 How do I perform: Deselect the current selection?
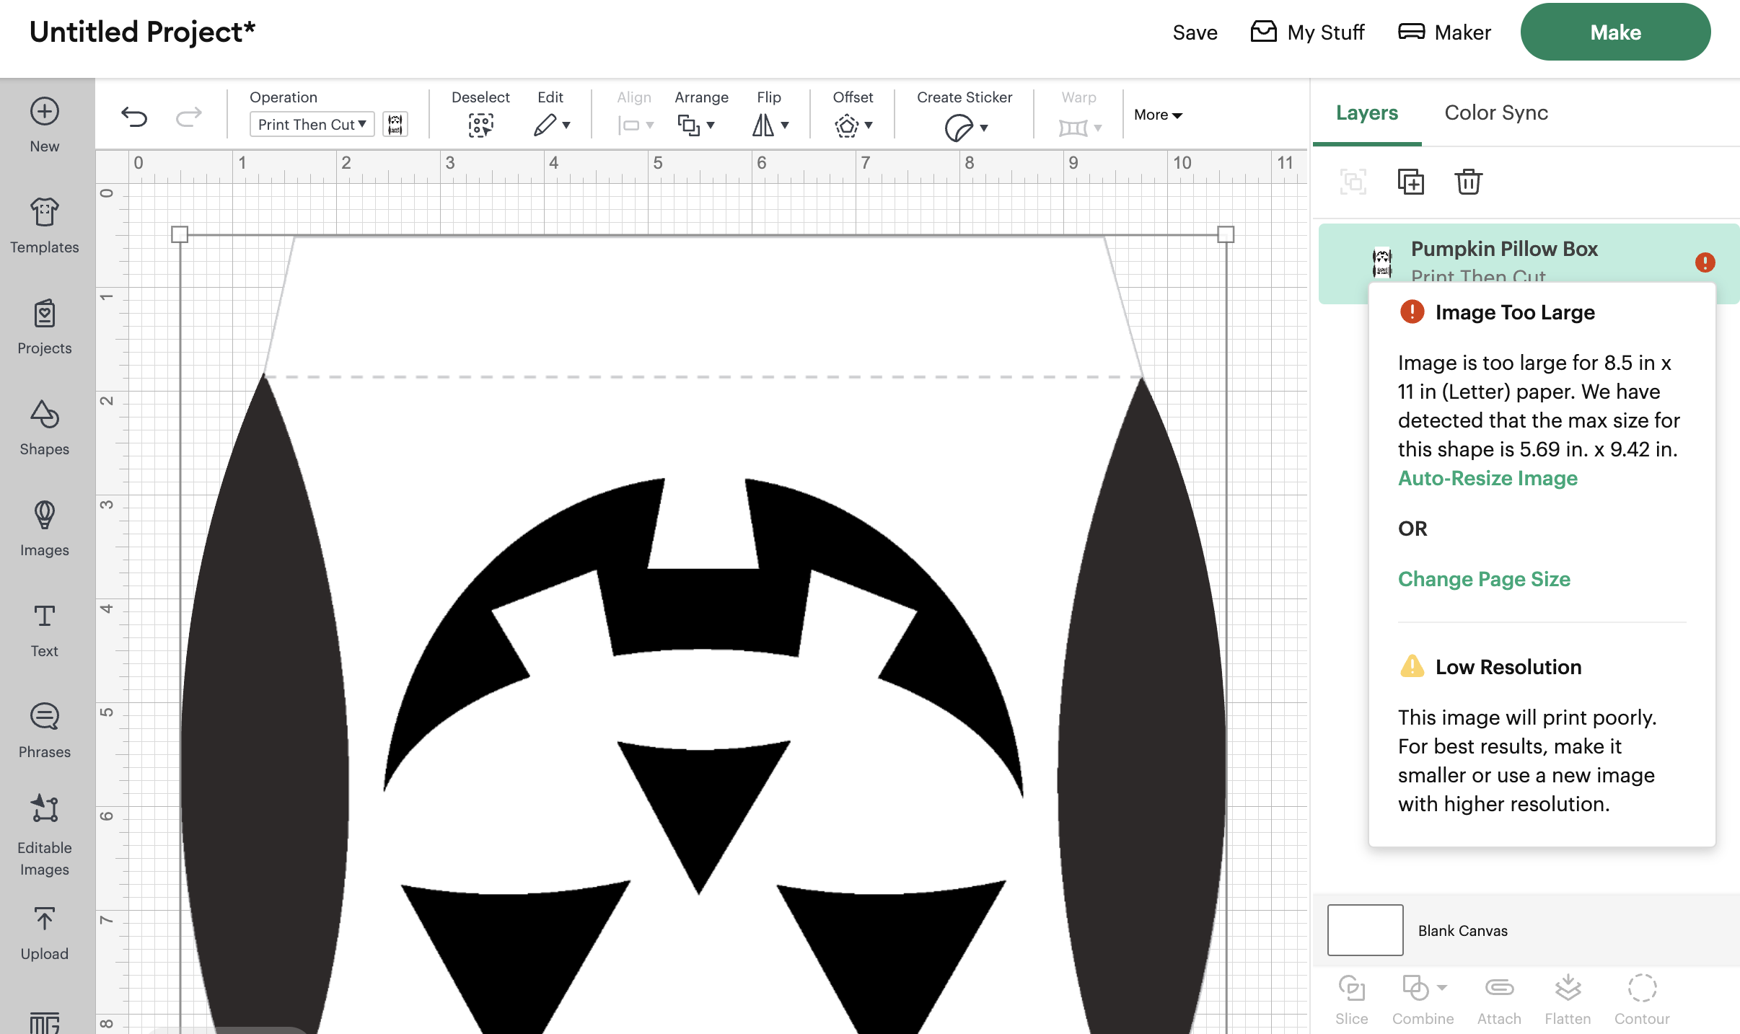(x=480, y=125)
